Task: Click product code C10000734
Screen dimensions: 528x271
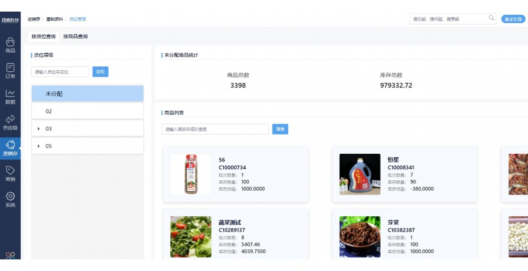Action: tap(232, 167)
